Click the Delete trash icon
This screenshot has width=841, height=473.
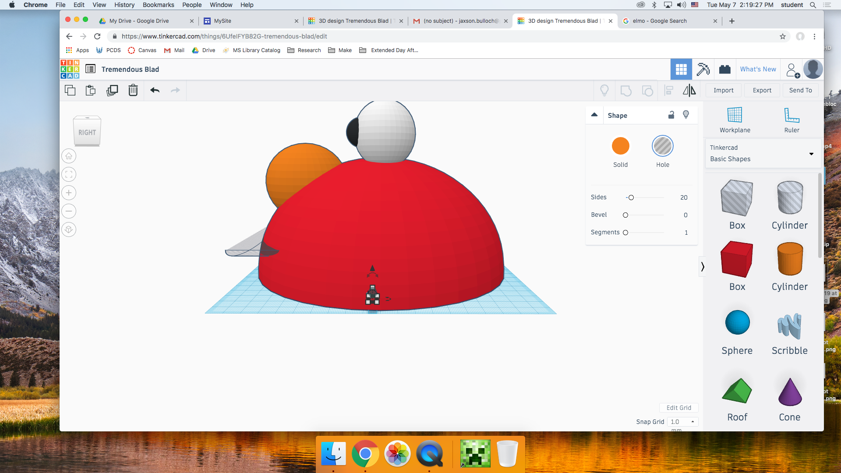coord(133,90)
